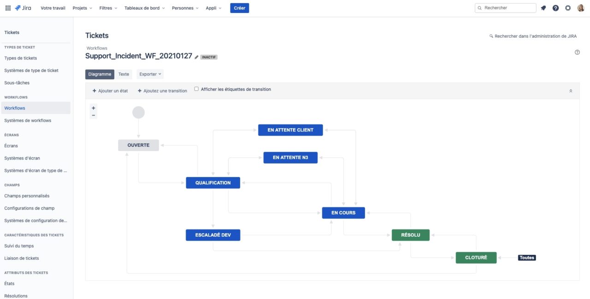Click the zoom out minus icon on diagram
Screen dimensions: 590x299
(x=93, y=115)
